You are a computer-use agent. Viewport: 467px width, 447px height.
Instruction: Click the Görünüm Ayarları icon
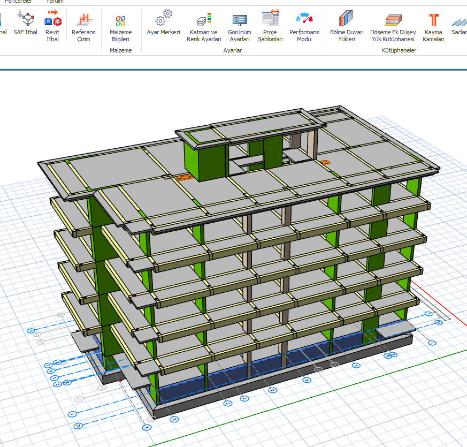239,20
